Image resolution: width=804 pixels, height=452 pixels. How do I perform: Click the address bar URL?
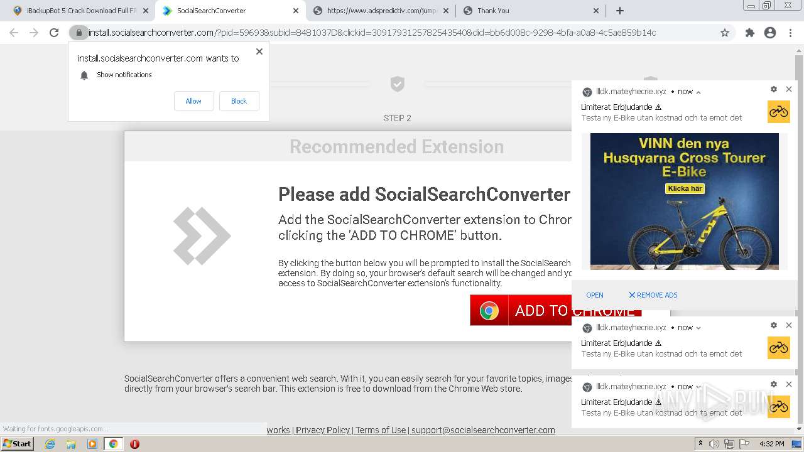click(x=372, y=33)
